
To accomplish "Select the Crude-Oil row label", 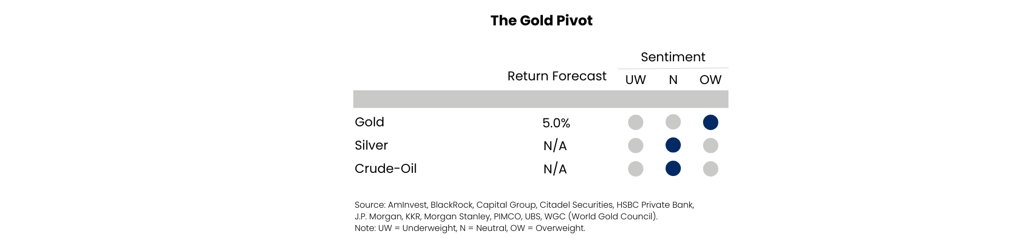I will tap(385, 169).
